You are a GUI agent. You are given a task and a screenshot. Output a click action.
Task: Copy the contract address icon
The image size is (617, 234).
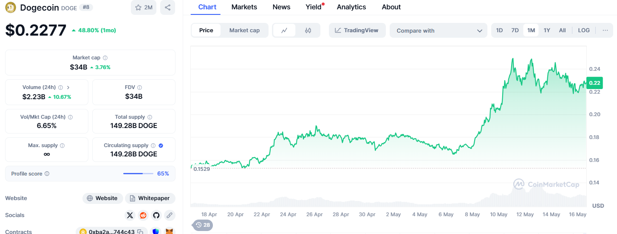140,232
